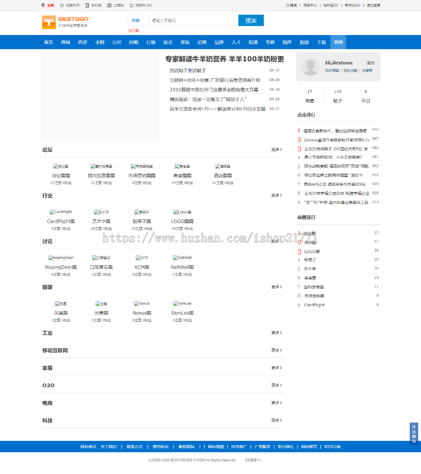Viewport: 421px width, 474px height.
Task: Expand 更多 in the O2O section
Action: 276,385
